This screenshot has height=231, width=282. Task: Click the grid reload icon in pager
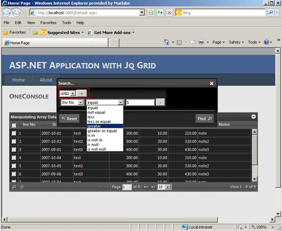[22, 187]
